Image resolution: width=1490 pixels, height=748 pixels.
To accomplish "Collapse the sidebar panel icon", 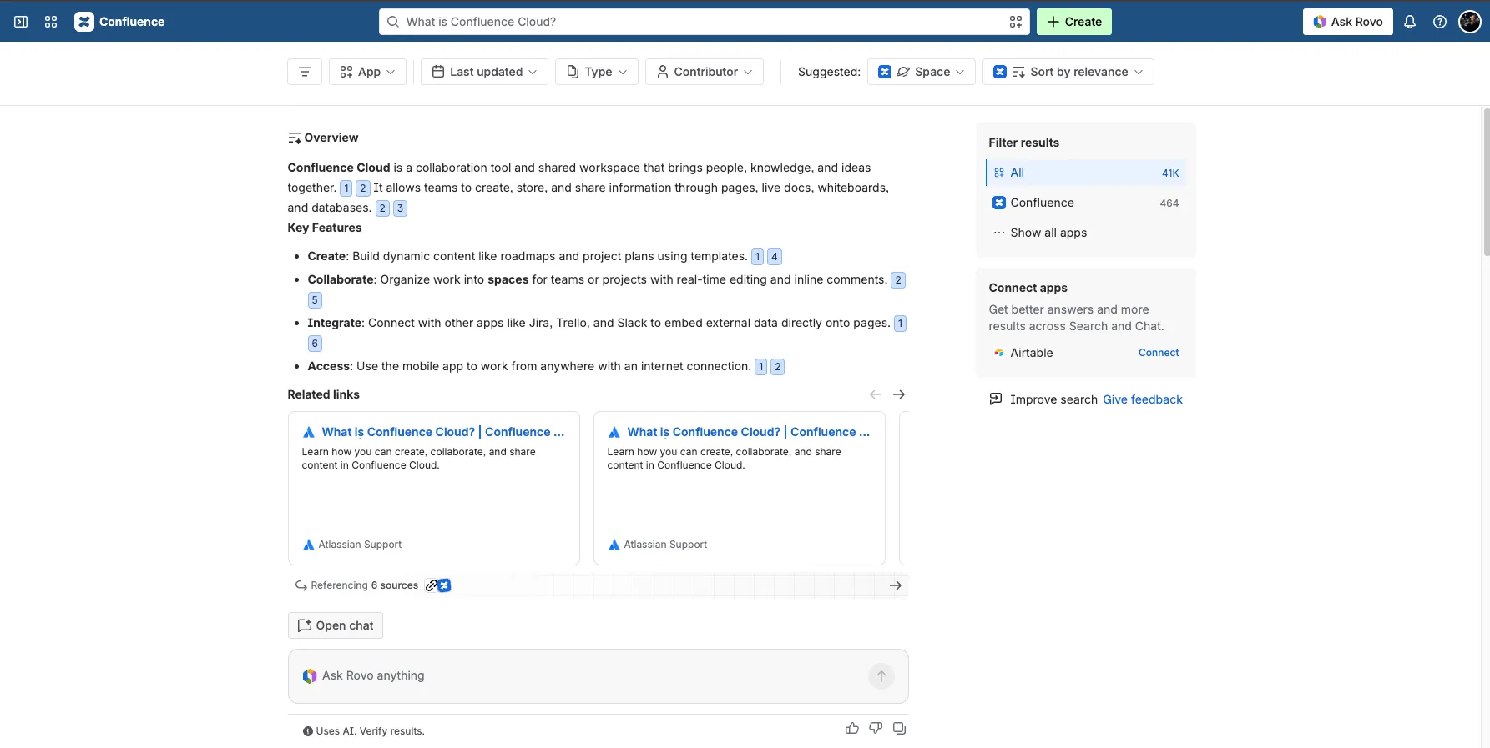I will 21,22.
